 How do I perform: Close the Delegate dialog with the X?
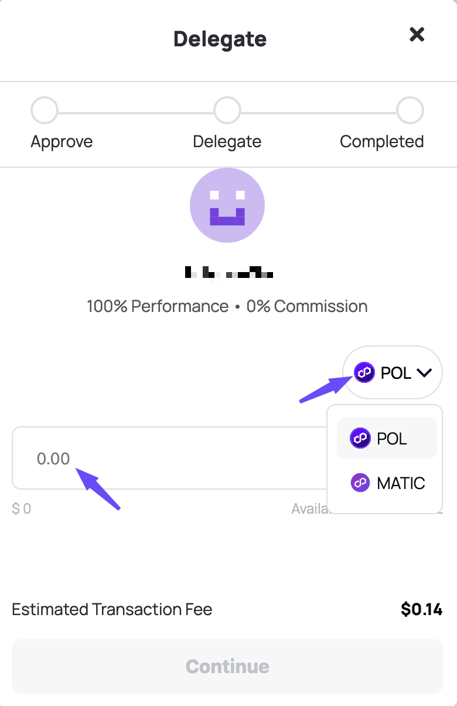(x=417, y=35)
